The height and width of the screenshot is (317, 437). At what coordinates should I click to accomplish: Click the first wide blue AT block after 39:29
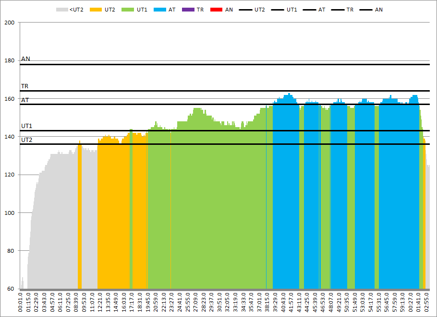pos(286,192)
